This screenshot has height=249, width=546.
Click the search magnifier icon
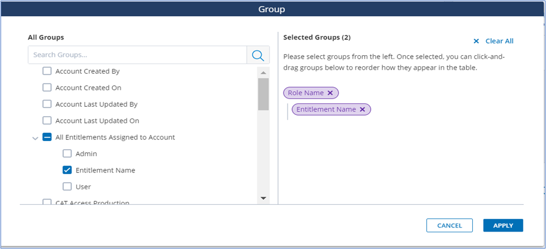click(x=258, y=55)
